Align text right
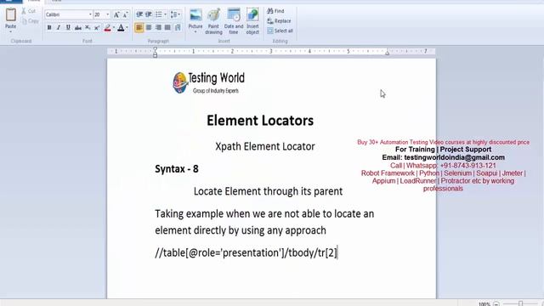 [x=158, y=28]
